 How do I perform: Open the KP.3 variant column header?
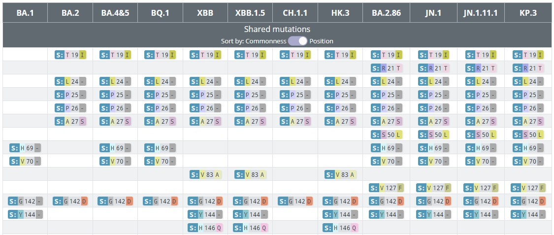[527, 13]
